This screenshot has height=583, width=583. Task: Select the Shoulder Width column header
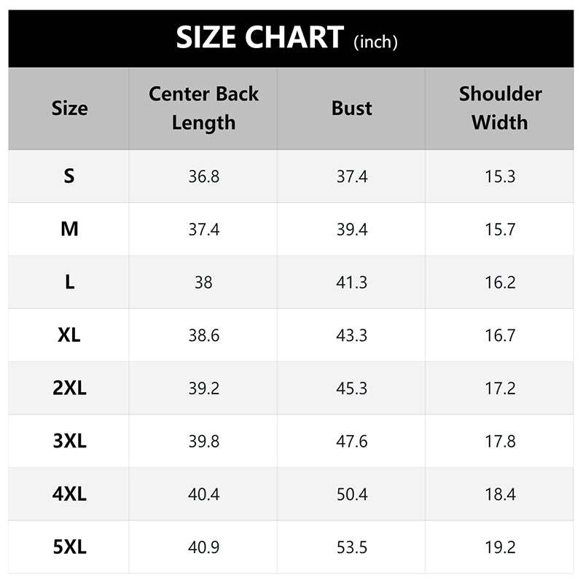click(500, 108)
